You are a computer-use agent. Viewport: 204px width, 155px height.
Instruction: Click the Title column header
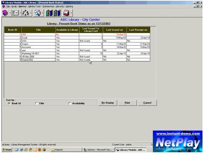pyautogui.click(x=38, y=30)
